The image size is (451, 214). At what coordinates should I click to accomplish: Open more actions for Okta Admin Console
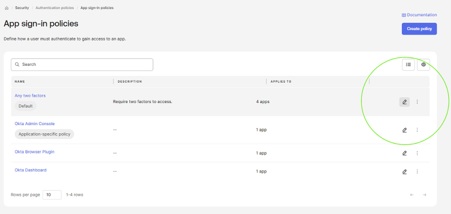pyautogui.click(x=417, y=130)
